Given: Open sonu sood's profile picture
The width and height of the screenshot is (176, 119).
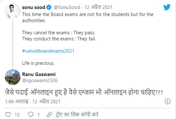Looking at the screenshot, I should 13,11.
